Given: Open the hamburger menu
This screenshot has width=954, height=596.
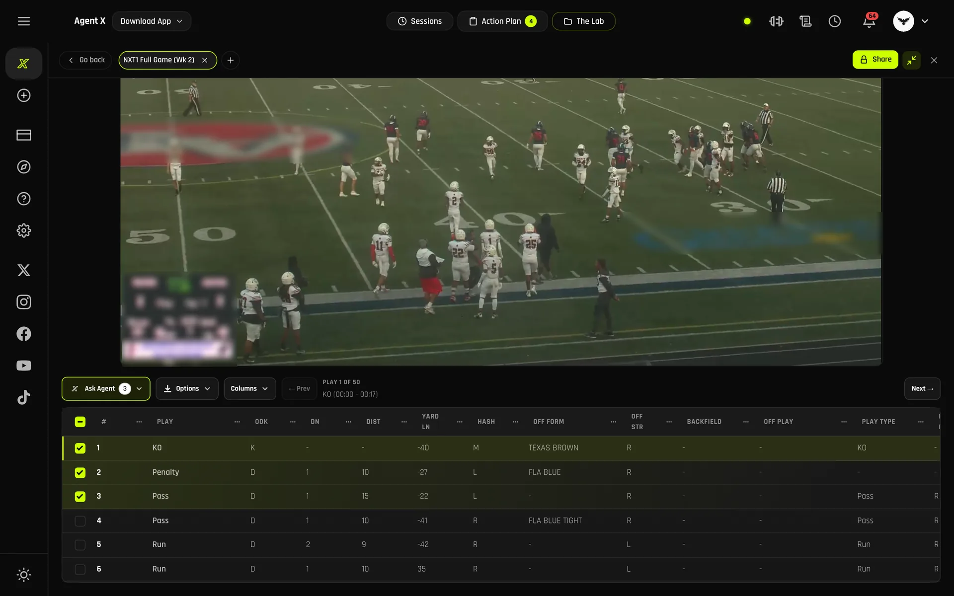Looking at the screenshot, I should 24,21.
